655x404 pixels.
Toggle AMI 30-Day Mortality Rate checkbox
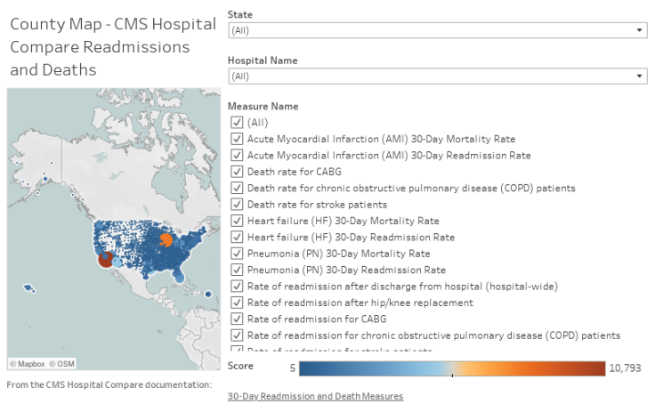point(237,139)
